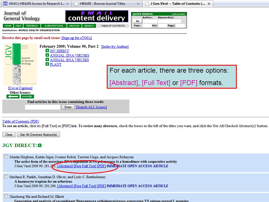Click Get All Checked Abstract(s) button
269x202 pixels.
[38, 134]
